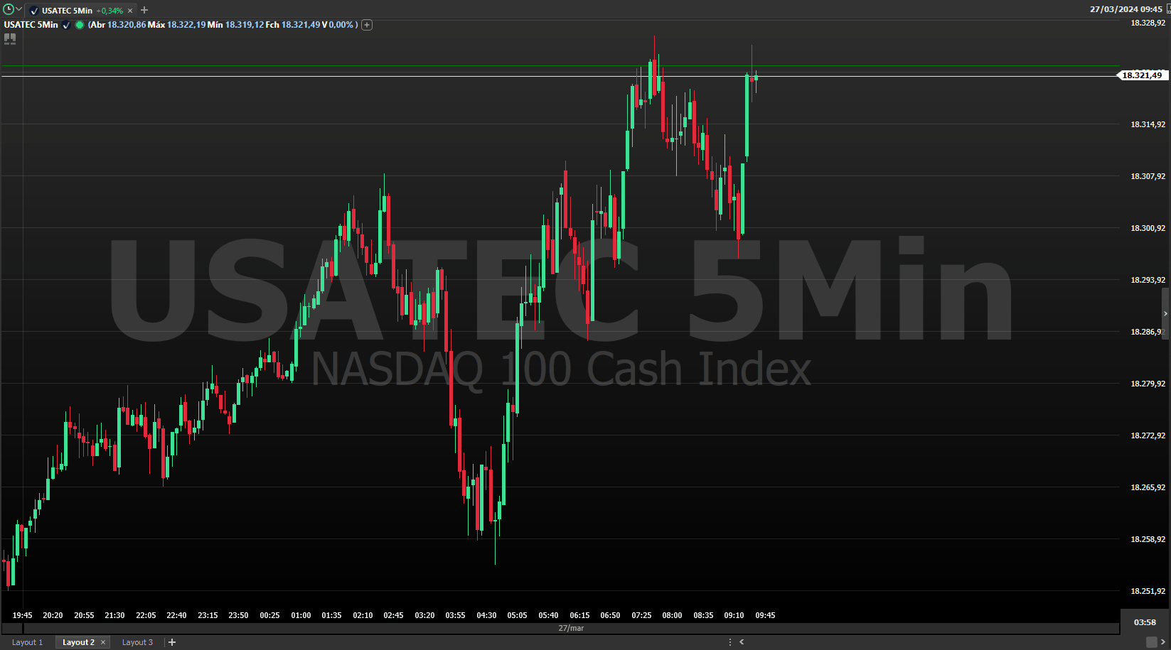This screenshot has height=650, width=1171.
Task: Click the 04:30 time axis label
Action: pos(486,615)
